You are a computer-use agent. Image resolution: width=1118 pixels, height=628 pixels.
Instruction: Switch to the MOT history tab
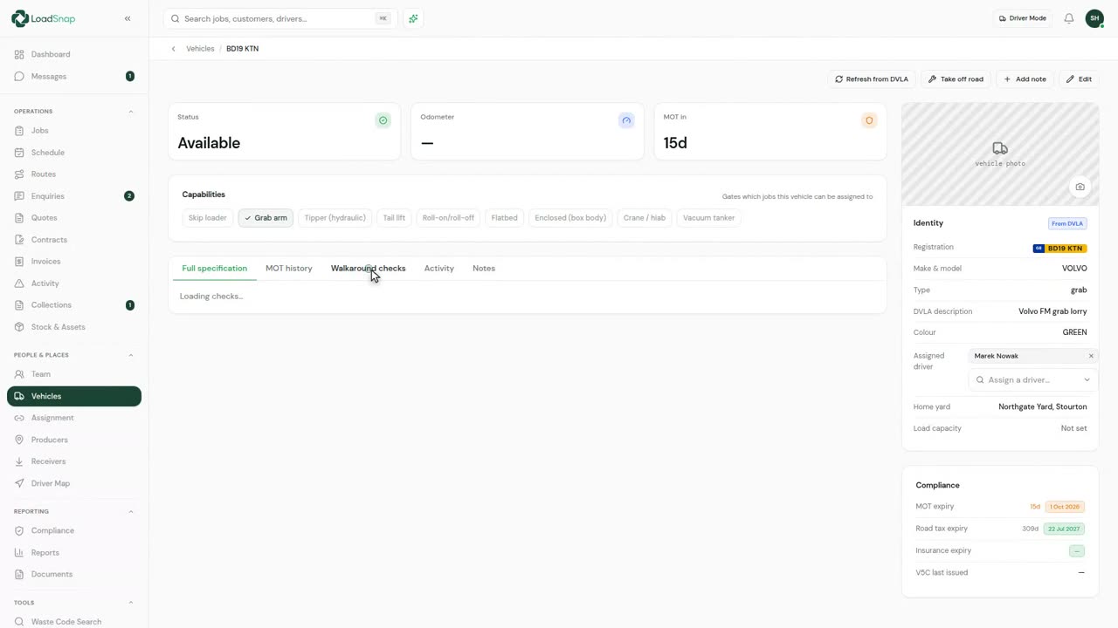tap(289, 269)
